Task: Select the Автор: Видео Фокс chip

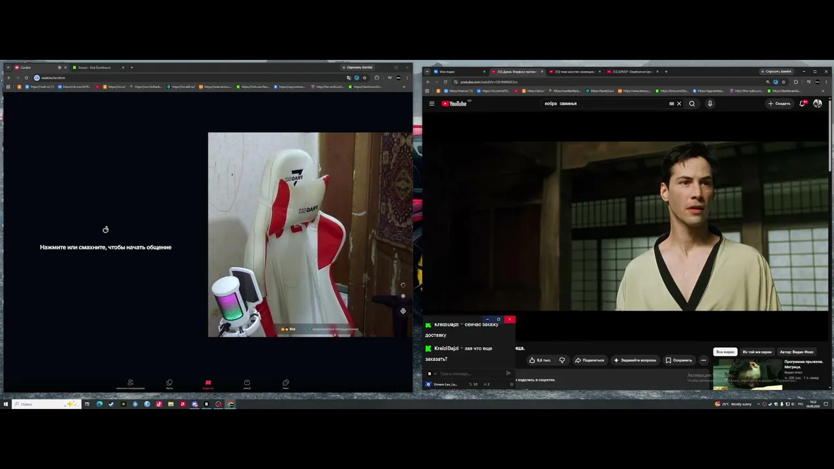Action: tap(796, 352)
